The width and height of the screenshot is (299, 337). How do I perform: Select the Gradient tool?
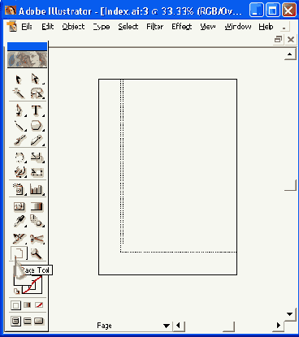point(37,207)
